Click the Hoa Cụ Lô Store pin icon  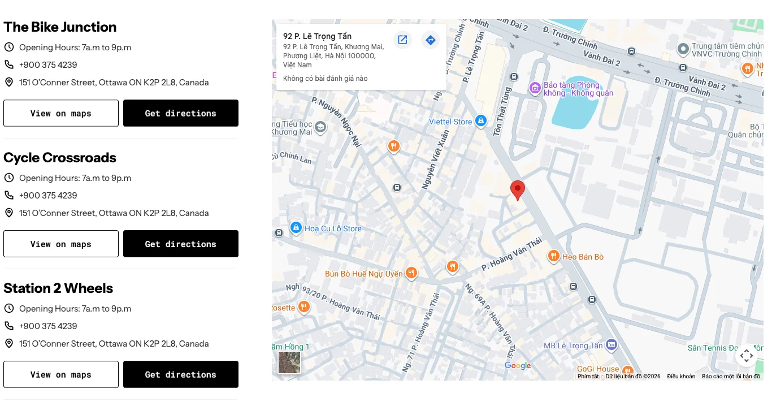pos(296,228)
